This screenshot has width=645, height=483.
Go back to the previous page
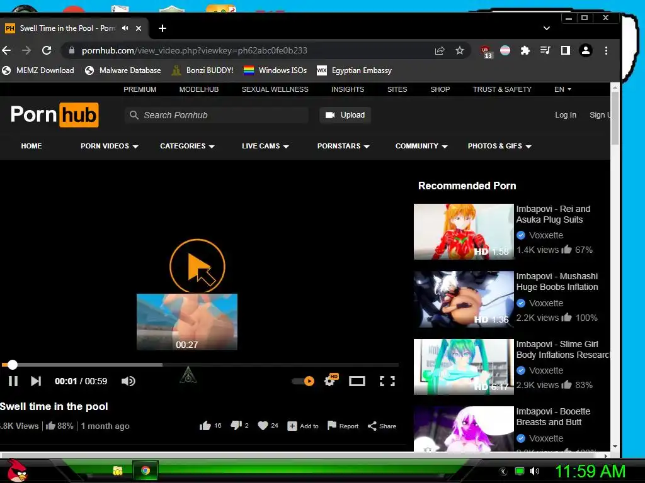pyautogui.click(x=6, y=50)
